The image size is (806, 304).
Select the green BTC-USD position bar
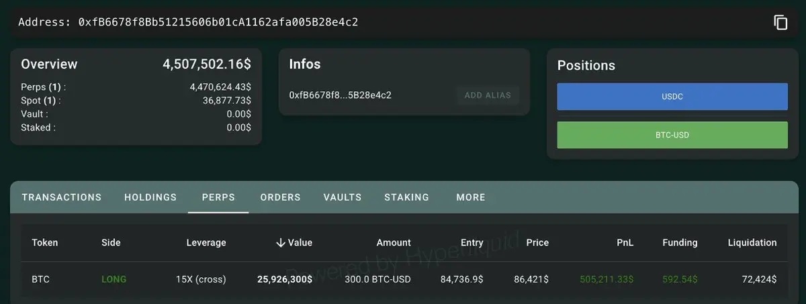pyautogui.click(x=672, y=135)
